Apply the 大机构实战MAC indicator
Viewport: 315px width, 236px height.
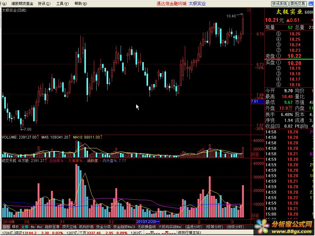[170, 227]
